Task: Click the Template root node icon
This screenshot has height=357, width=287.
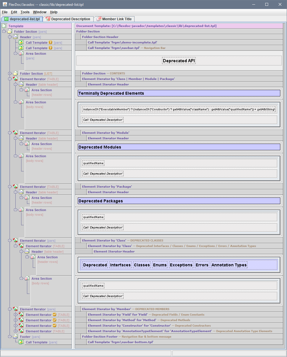Action: (x=4, y=26)
